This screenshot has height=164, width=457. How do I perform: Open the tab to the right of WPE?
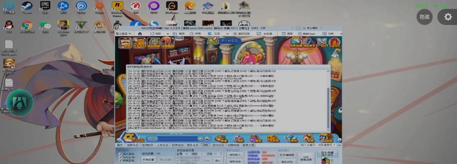pos(218,145)
